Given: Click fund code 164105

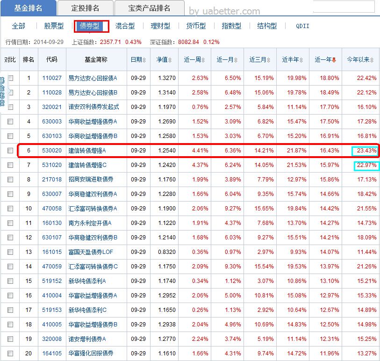Looking at the screenshot, I should 52,354.
